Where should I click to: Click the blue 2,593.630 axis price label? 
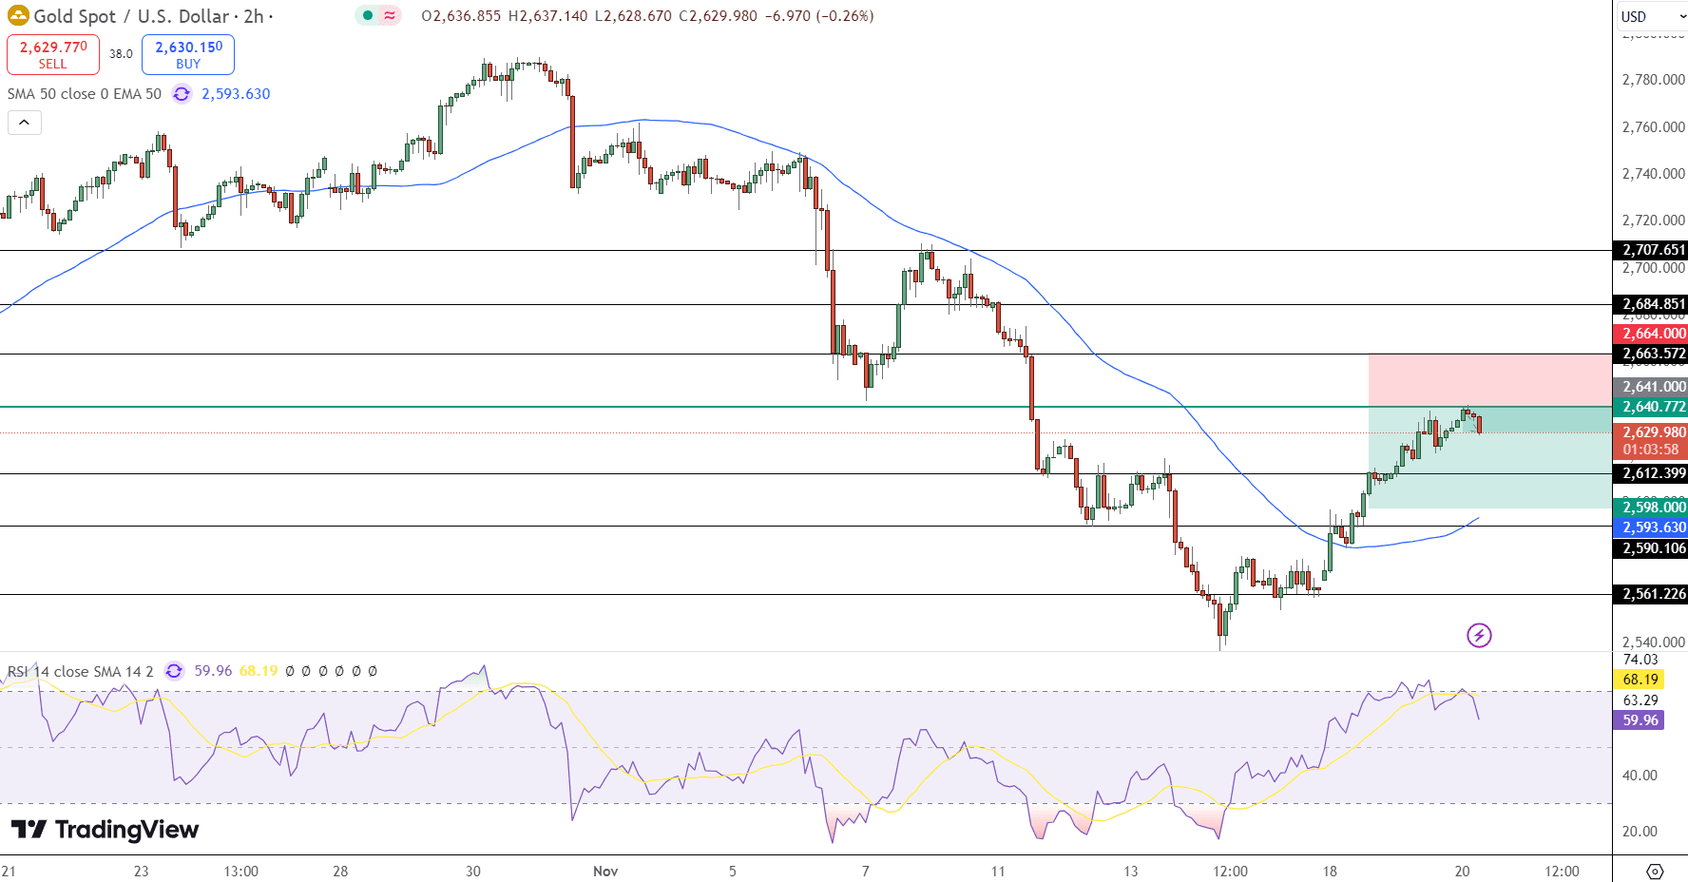[1651, 527]
